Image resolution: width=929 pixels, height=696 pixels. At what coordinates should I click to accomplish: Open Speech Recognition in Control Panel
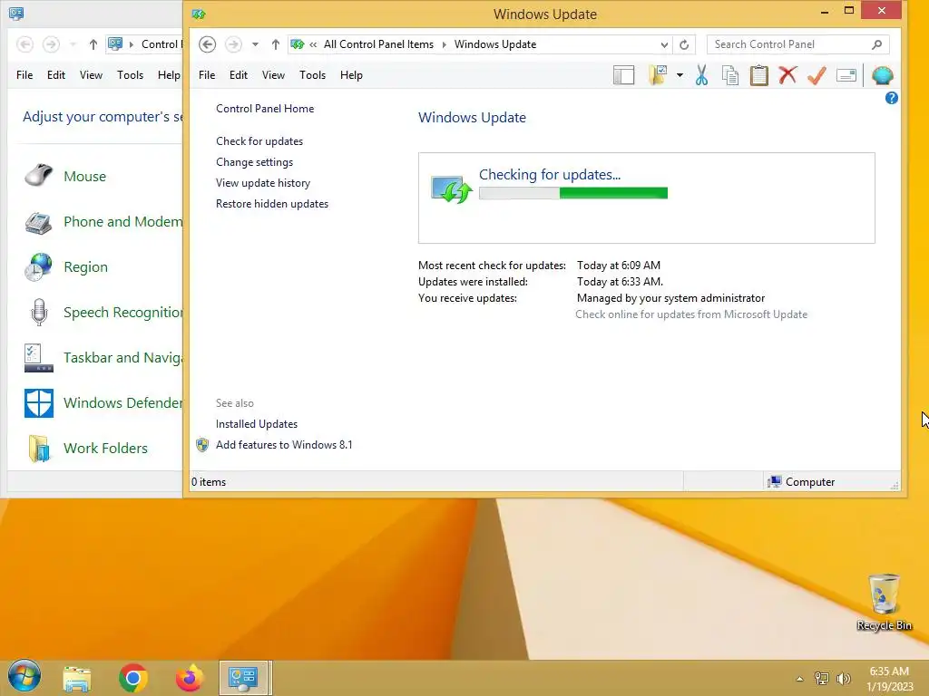pos(122,312)
